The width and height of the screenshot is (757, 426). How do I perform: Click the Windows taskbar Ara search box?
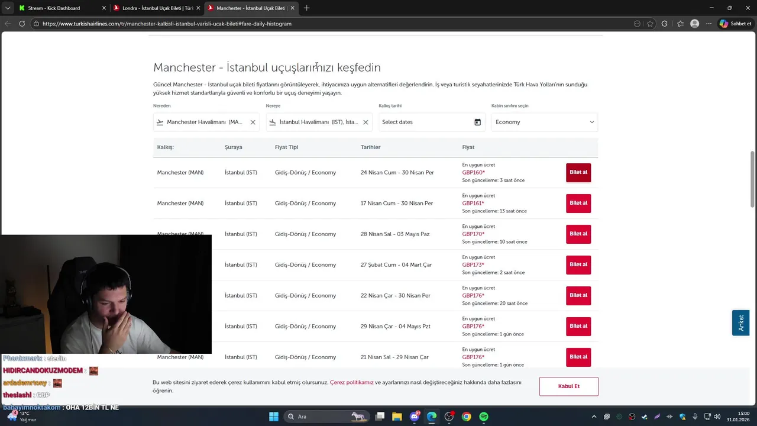pos(325,417)
